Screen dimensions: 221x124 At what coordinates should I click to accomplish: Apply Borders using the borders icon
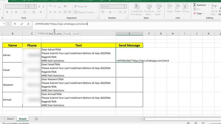pyautogui.click(x=25, y=12)
